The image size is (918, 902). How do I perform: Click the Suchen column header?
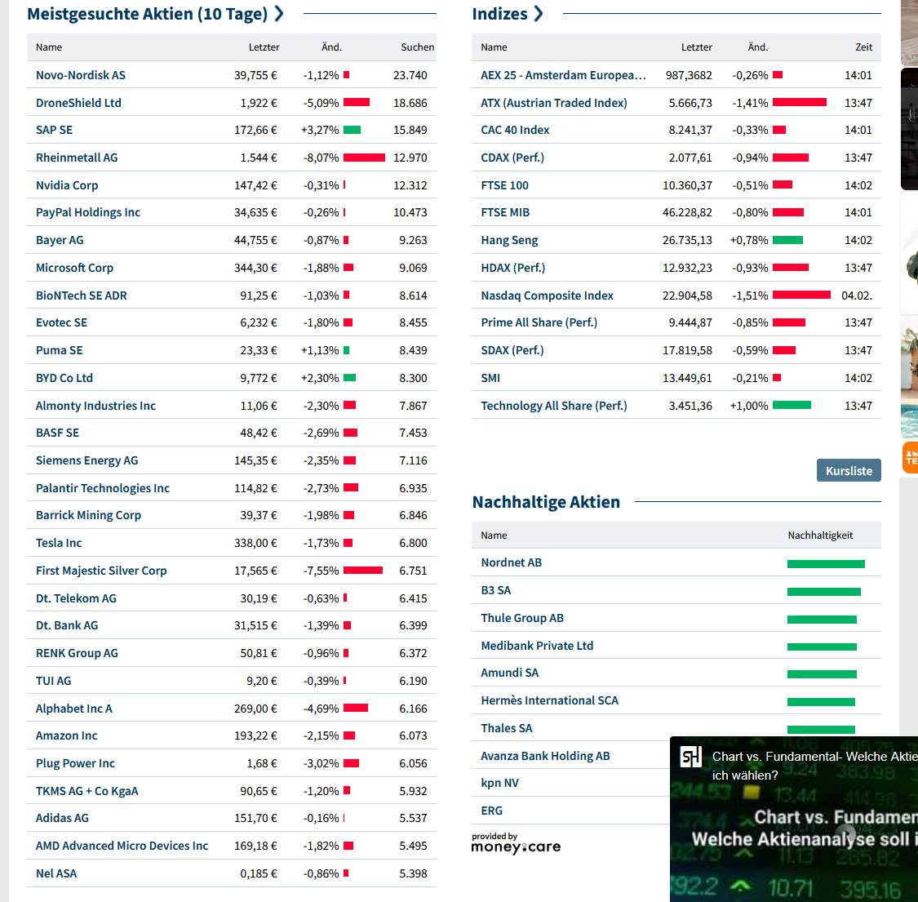click(417, 47)
